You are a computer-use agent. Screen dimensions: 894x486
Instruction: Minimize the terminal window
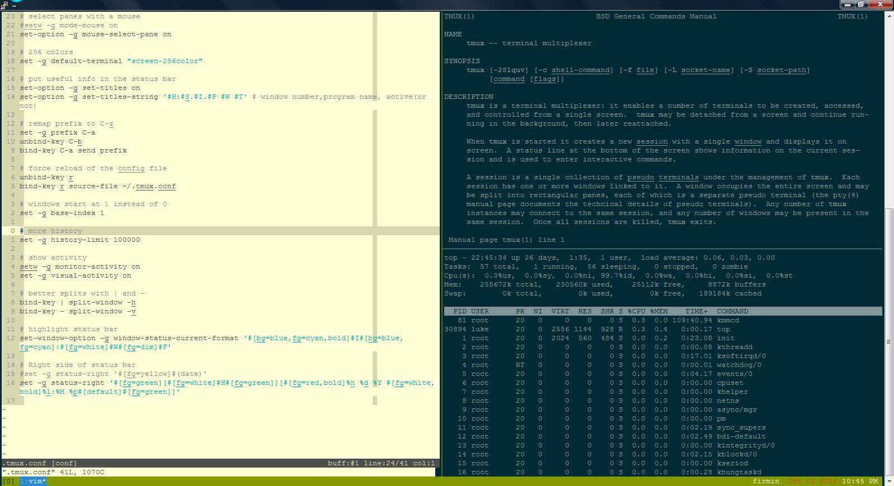click(x=847, y=4)
